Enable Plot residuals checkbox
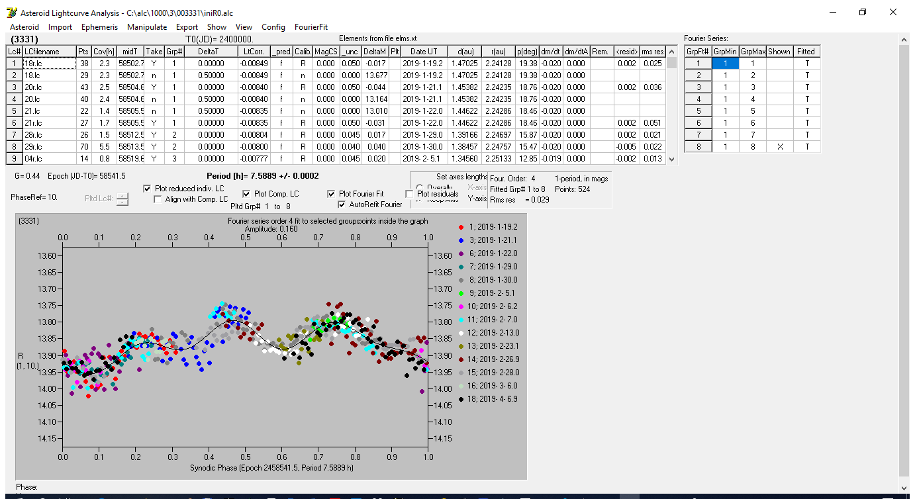 410,194
